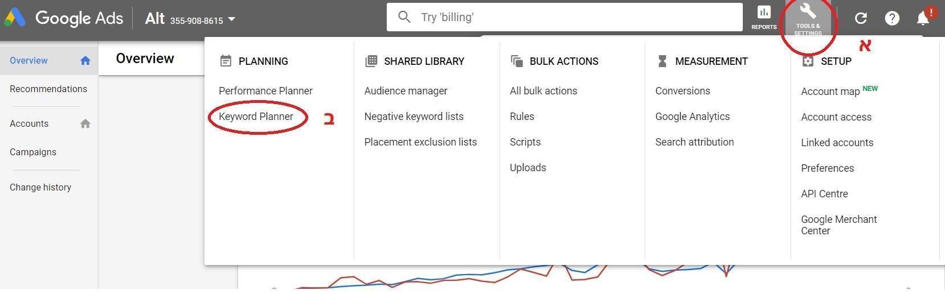The image size is (945, 294).
Task: Open Account map in Setup
Action: pyautogui.click(x=830, y=92)
